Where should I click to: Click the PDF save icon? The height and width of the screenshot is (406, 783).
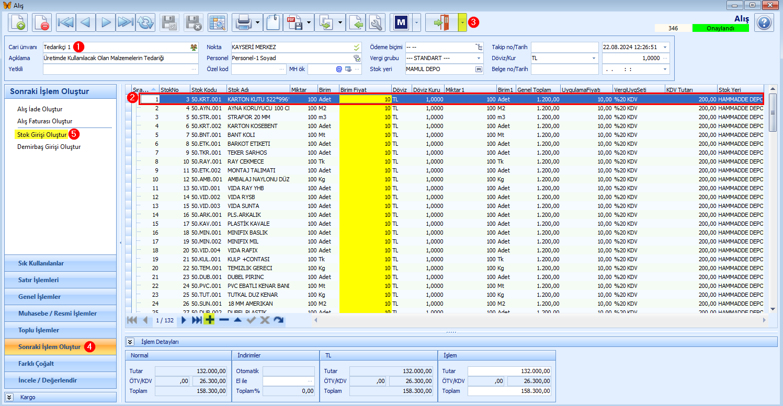click(x=295, y=22)
